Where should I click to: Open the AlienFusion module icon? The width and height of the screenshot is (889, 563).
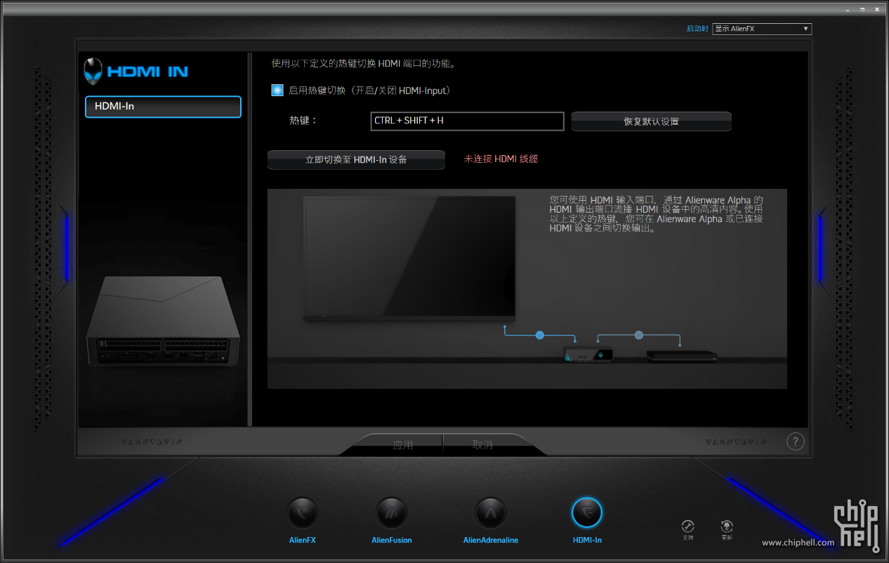[x=391, y=512]
